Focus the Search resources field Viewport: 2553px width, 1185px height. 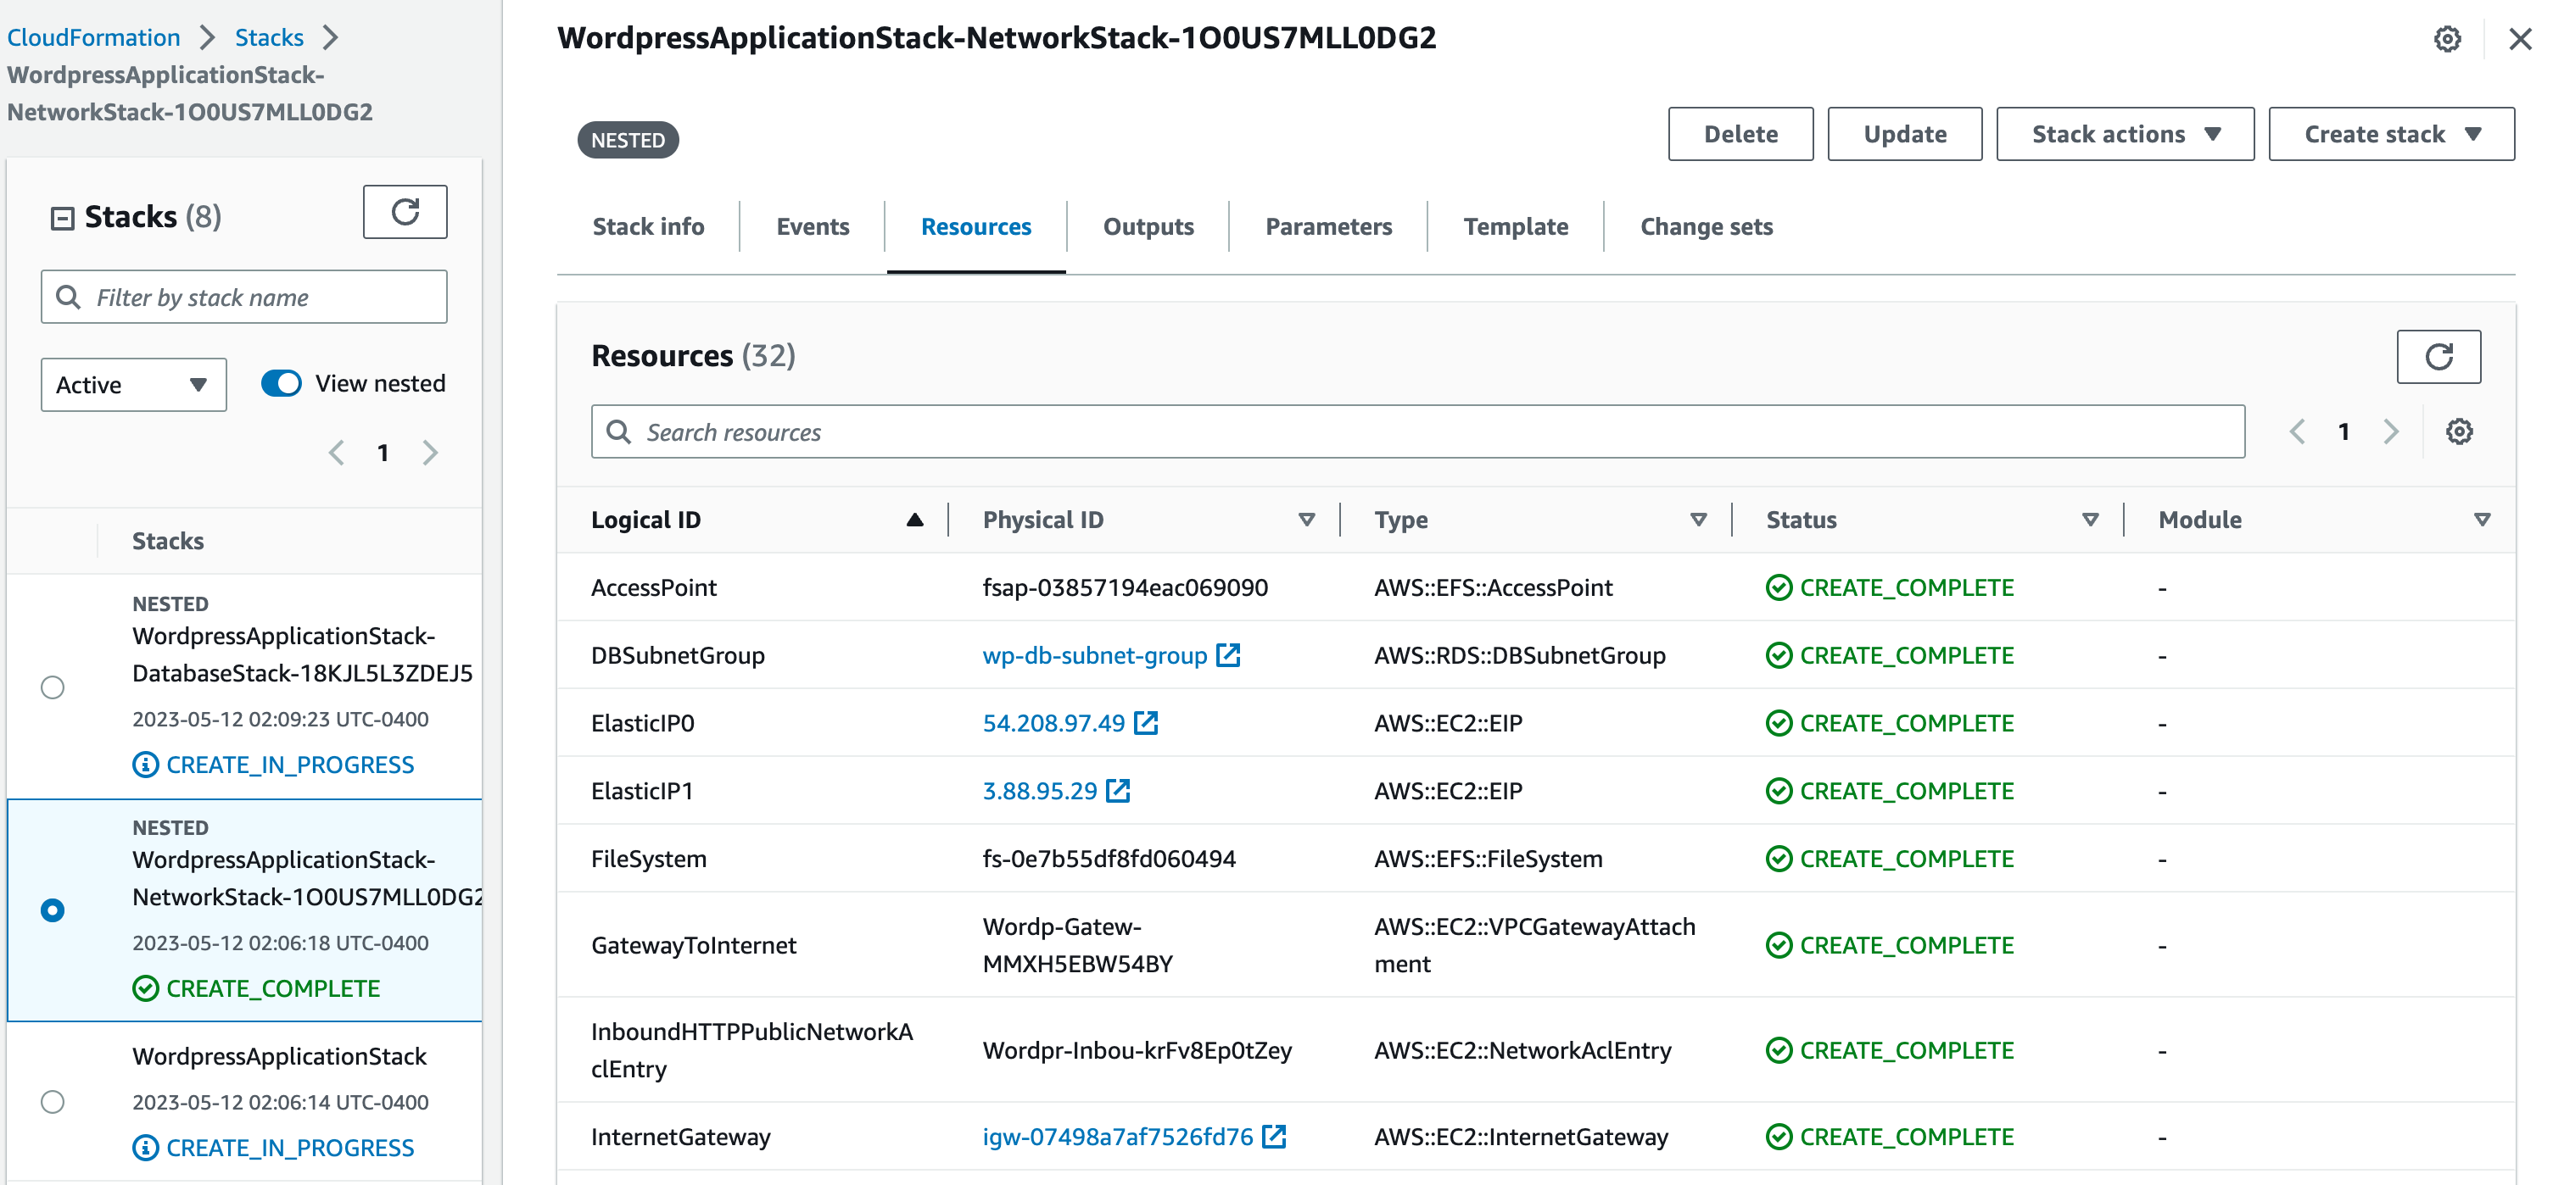click(1417, 432)
